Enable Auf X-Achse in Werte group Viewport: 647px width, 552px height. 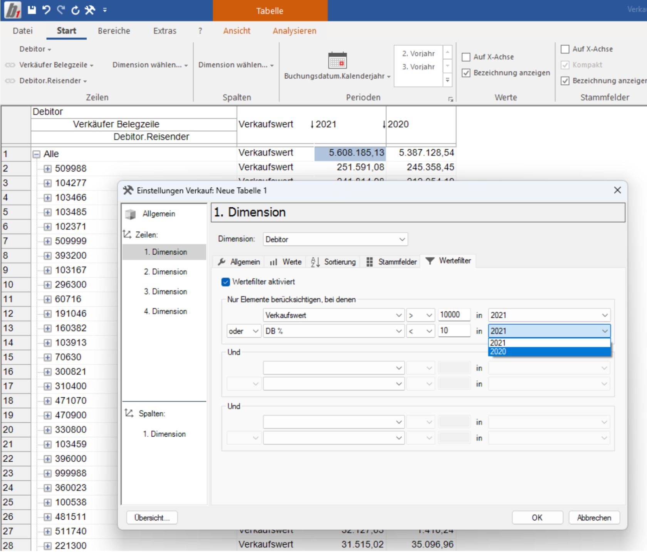pos(466,57)
